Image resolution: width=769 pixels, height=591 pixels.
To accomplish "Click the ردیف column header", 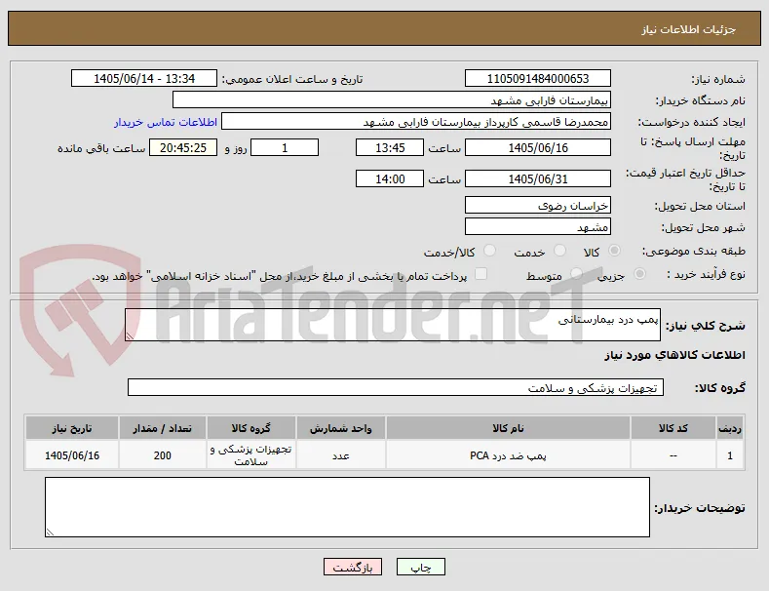I will 730,428.
